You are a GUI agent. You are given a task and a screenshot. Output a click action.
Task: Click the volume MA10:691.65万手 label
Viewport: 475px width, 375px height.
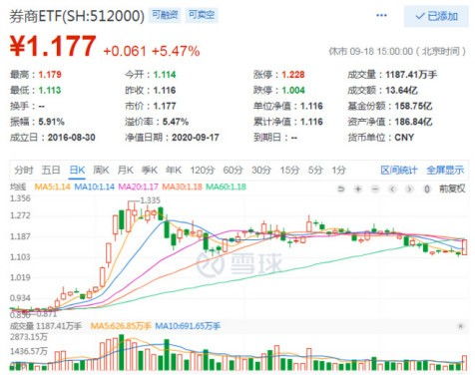[188, 326]
